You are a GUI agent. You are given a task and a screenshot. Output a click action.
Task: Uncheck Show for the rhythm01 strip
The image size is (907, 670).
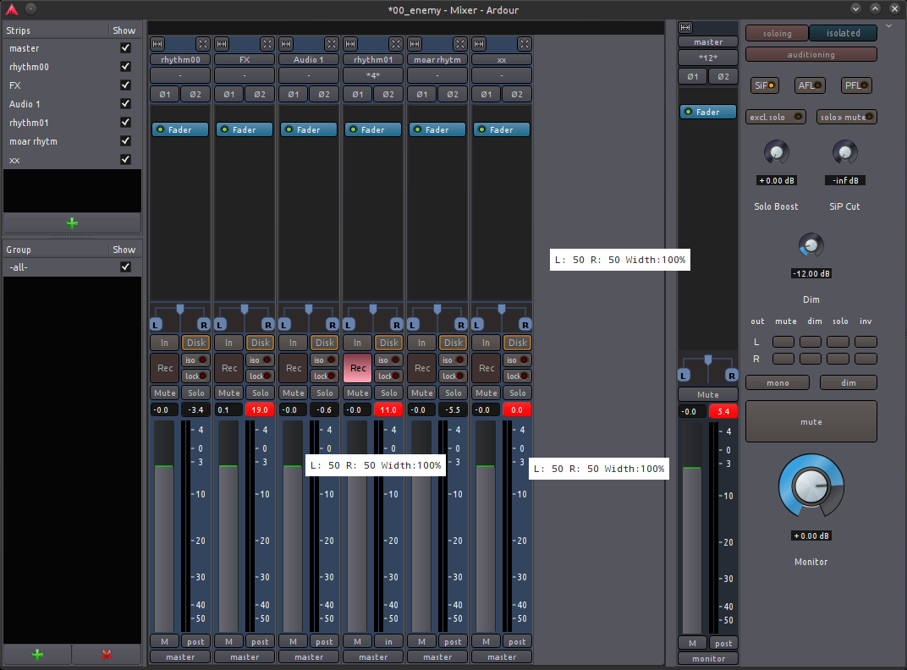pos(125,123)
